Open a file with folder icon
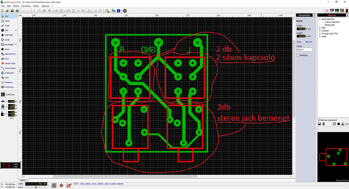Viewport: 349px width, 189px height. point(7,11)
